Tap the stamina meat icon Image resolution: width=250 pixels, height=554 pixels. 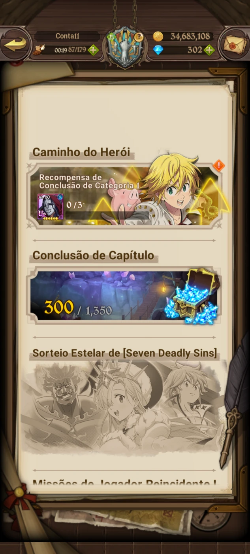pyautogui.click(x=39, y=50)
